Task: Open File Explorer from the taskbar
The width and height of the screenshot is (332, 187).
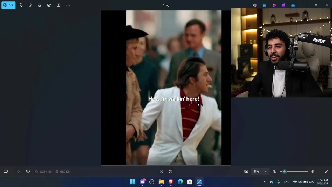Action: (x=161, y=182)
